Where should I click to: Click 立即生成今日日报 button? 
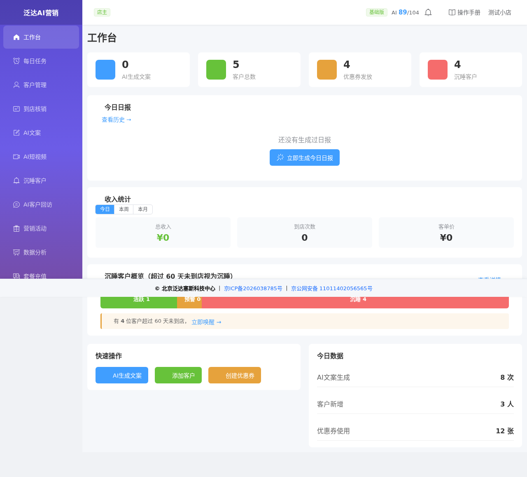click(x=305, y=157)
